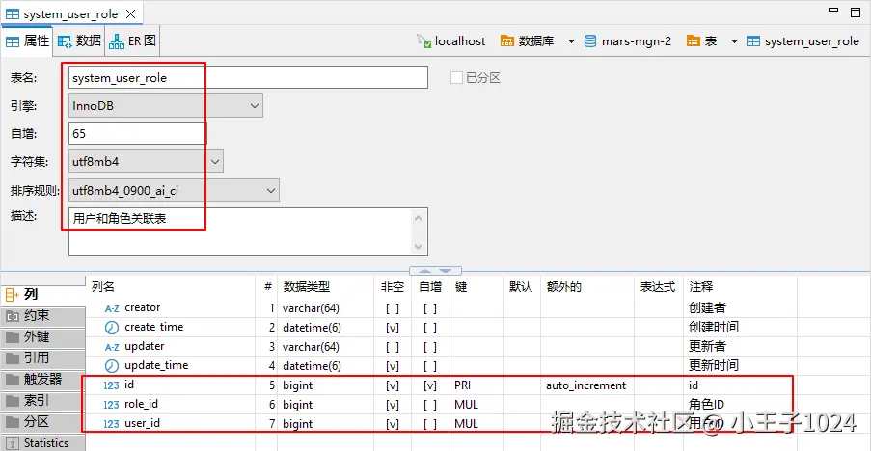The image size is (871, 451).
Task: Select the 索引 side tab
Action: coord(42,400)
